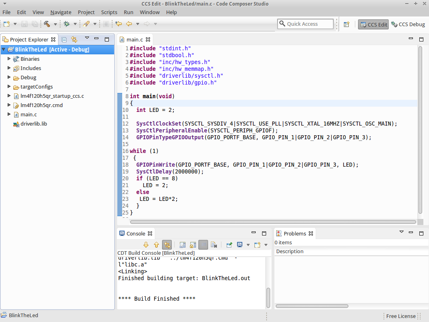This screenshot has width=429, height=322.
Task: Click the greyed-out Save All icon
Action: [x=35, y=24]
